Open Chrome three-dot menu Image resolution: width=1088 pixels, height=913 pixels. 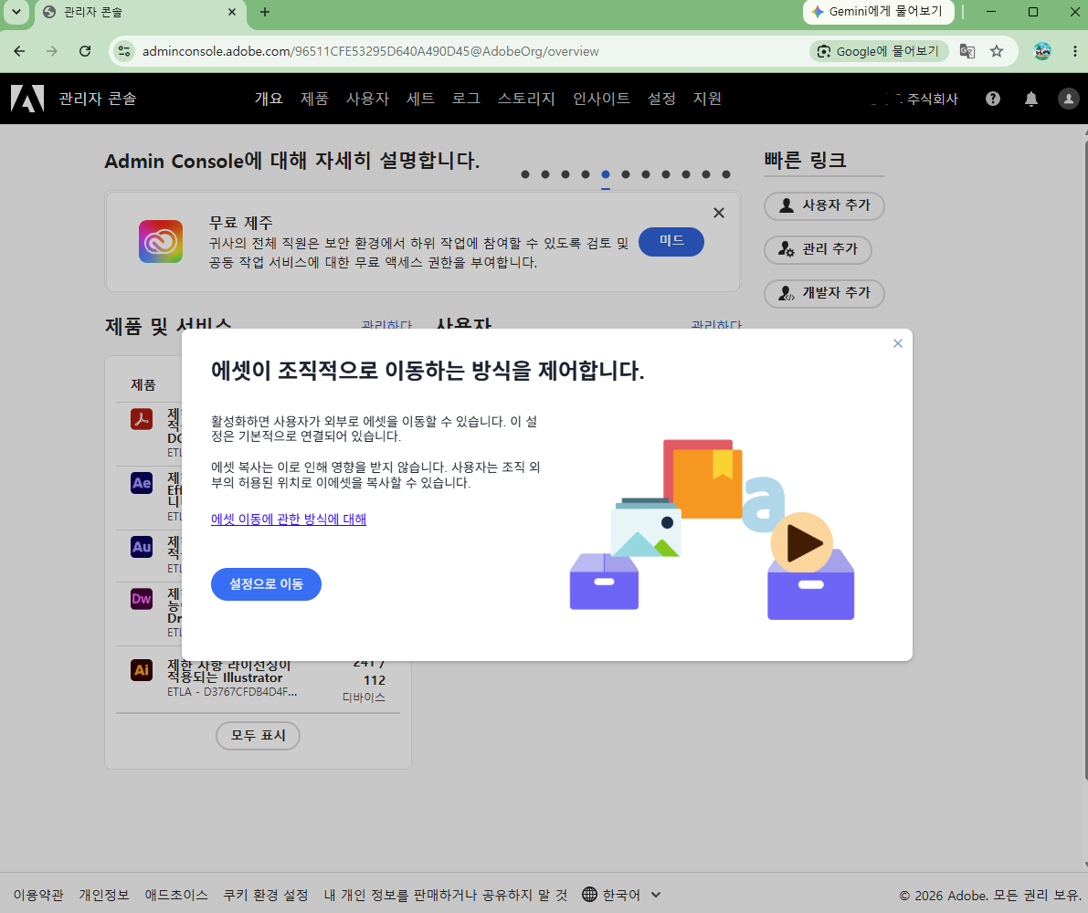click(x=1075, y=50)
